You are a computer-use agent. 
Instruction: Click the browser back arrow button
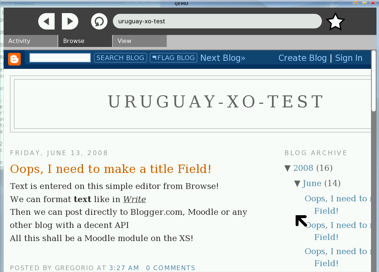coord(46,21)
